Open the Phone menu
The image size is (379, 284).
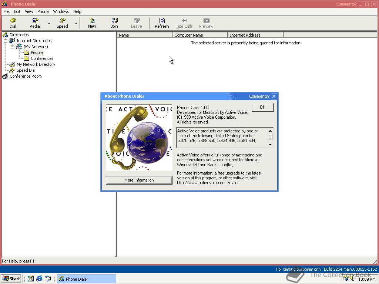(43, 11)
